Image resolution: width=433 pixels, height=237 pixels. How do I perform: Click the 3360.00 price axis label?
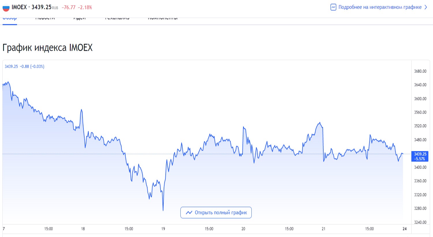420,181
